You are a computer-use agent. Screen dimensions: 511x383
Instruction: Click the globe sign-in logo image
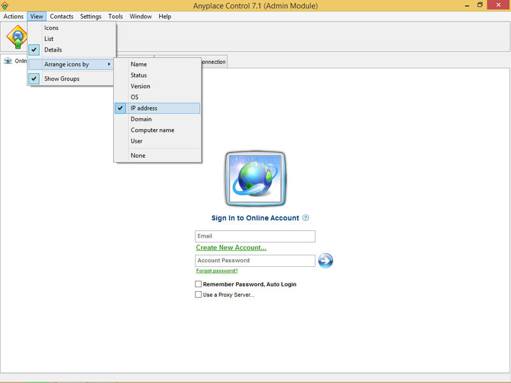click(x=255, y=179)
